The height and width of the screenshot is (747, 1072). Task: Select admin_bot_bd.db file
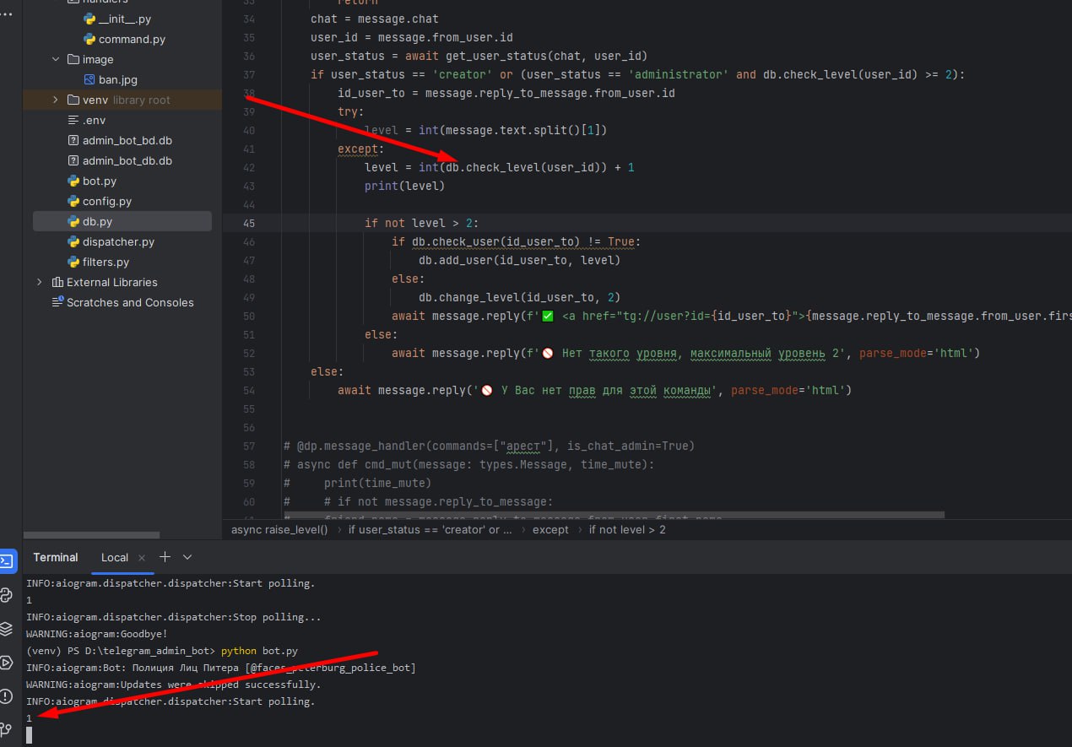pos(127,140)
